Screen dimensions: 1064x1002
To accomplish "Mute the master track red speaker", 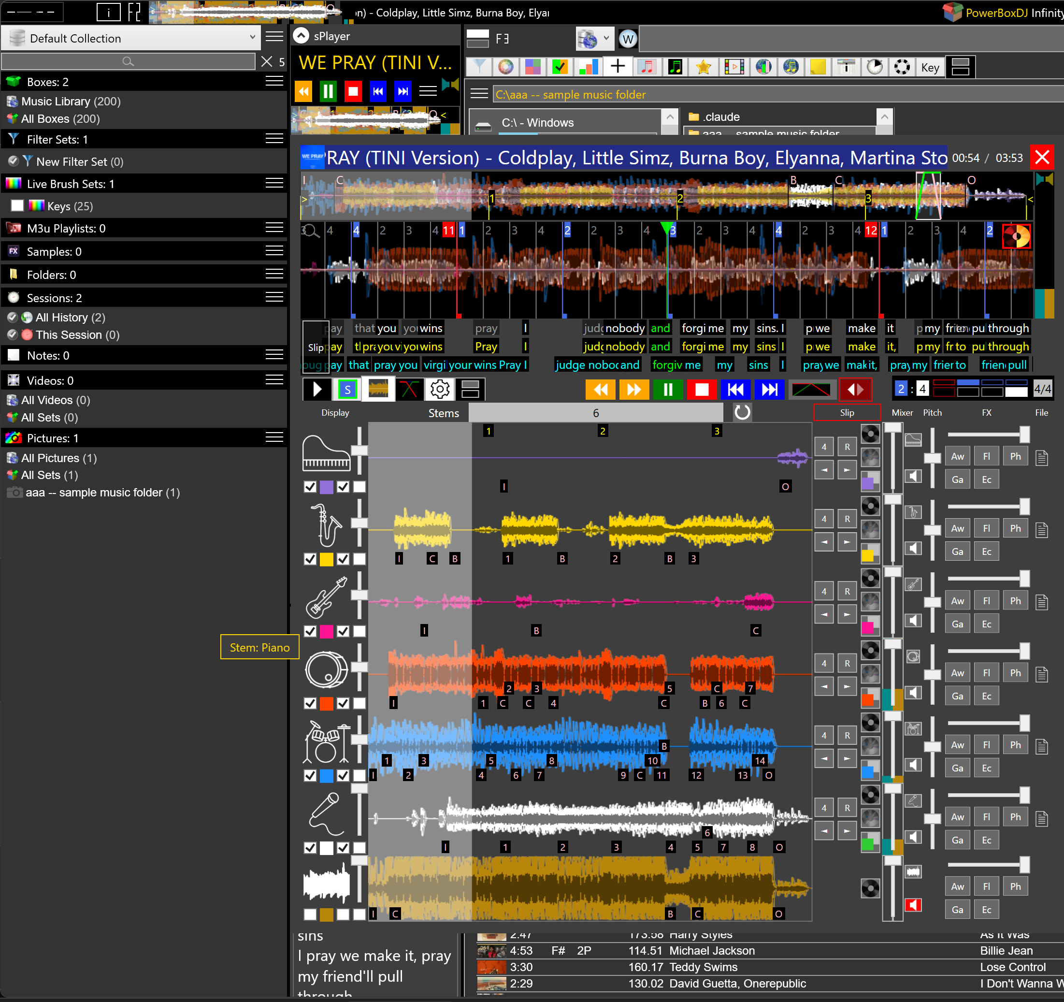I will (913, 904).
